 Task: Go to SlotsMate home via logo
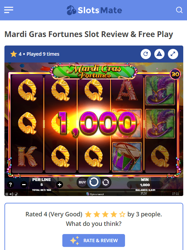pos(94,10)
